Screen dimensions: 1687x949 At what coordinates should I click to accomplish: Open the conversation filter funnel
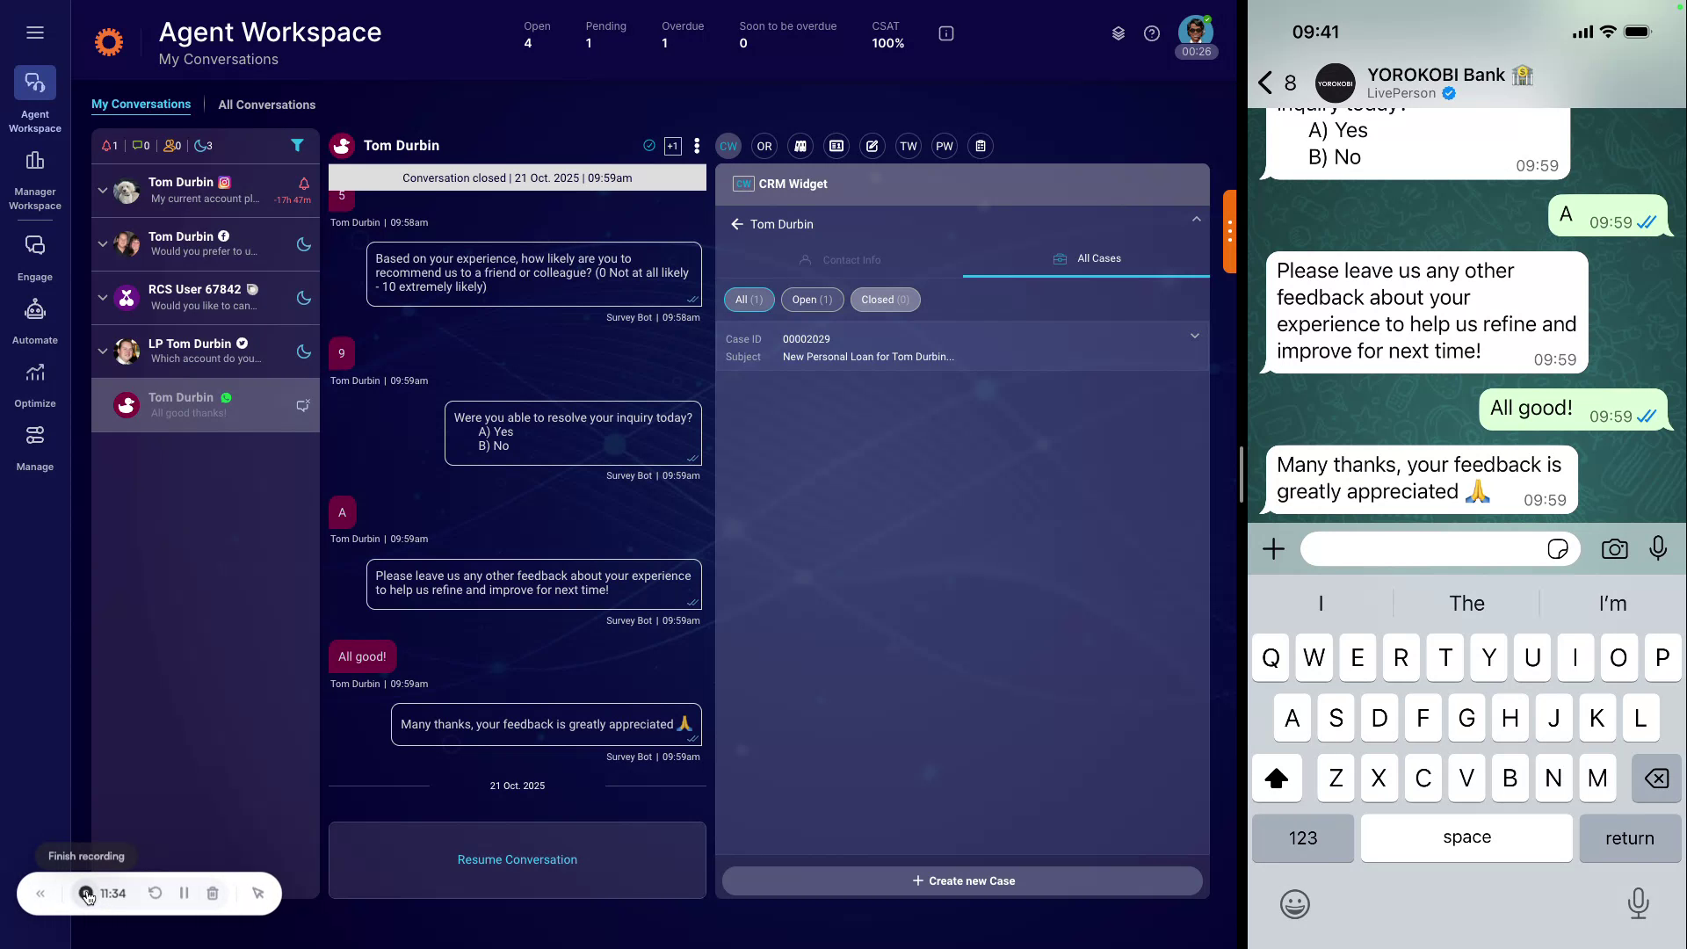(x=297, y=146)
